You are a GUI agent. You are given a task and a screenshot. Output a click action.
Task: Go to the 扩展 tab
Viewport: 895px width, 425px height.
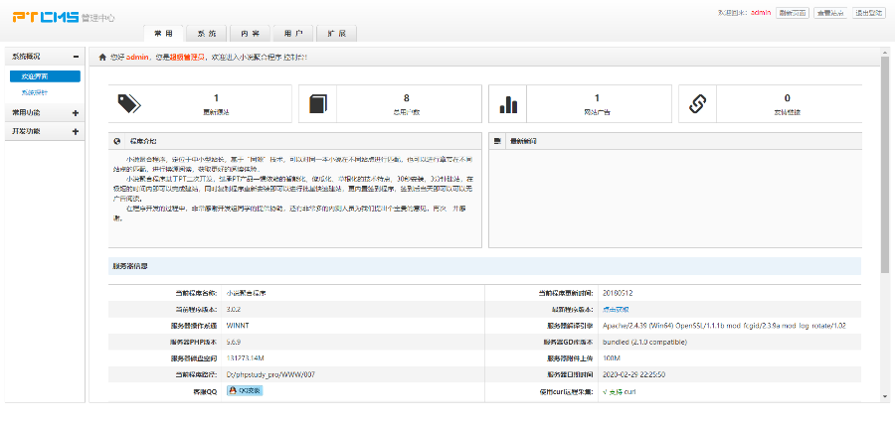tap(336, 34)
